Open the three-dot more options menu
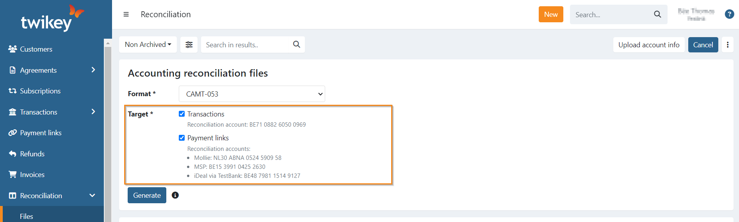The image size is (739, 222). tap(728, 45)
